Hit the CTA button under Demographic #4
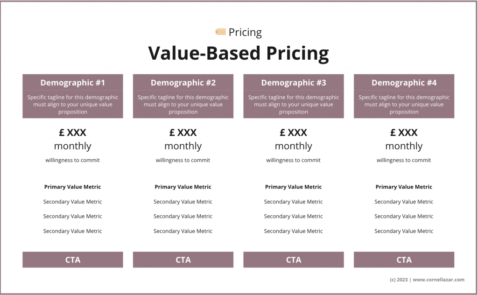 [x=404, y=260]
